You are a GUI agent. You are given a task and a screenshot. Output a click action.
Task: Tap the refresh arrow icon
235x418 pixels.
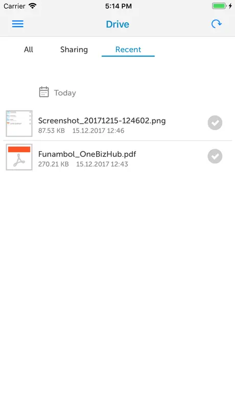coord(216,24)
